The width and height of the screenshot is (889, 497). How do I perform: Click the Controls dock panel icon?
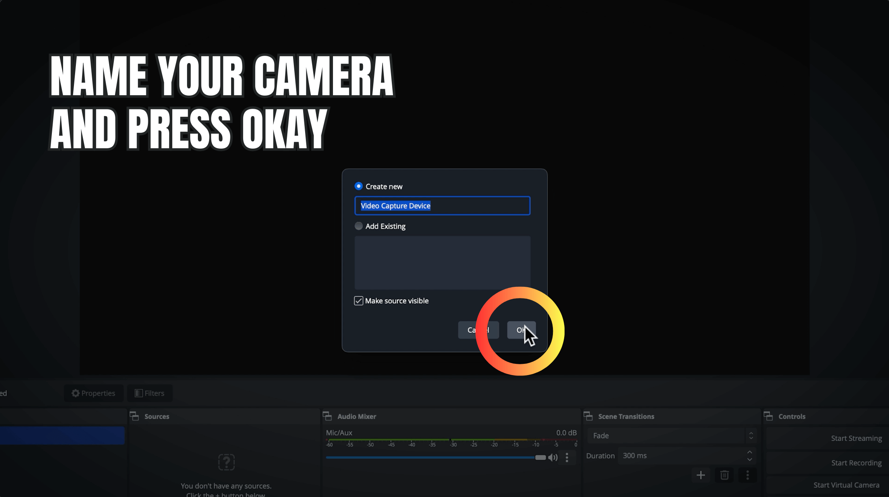coord(768,416)
